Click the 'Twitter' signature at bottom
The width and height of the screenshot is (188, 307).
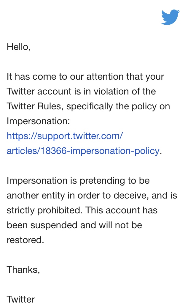(20, 300)
